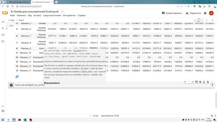
Task: Click the green connection status dot
Action: [212, 116]
